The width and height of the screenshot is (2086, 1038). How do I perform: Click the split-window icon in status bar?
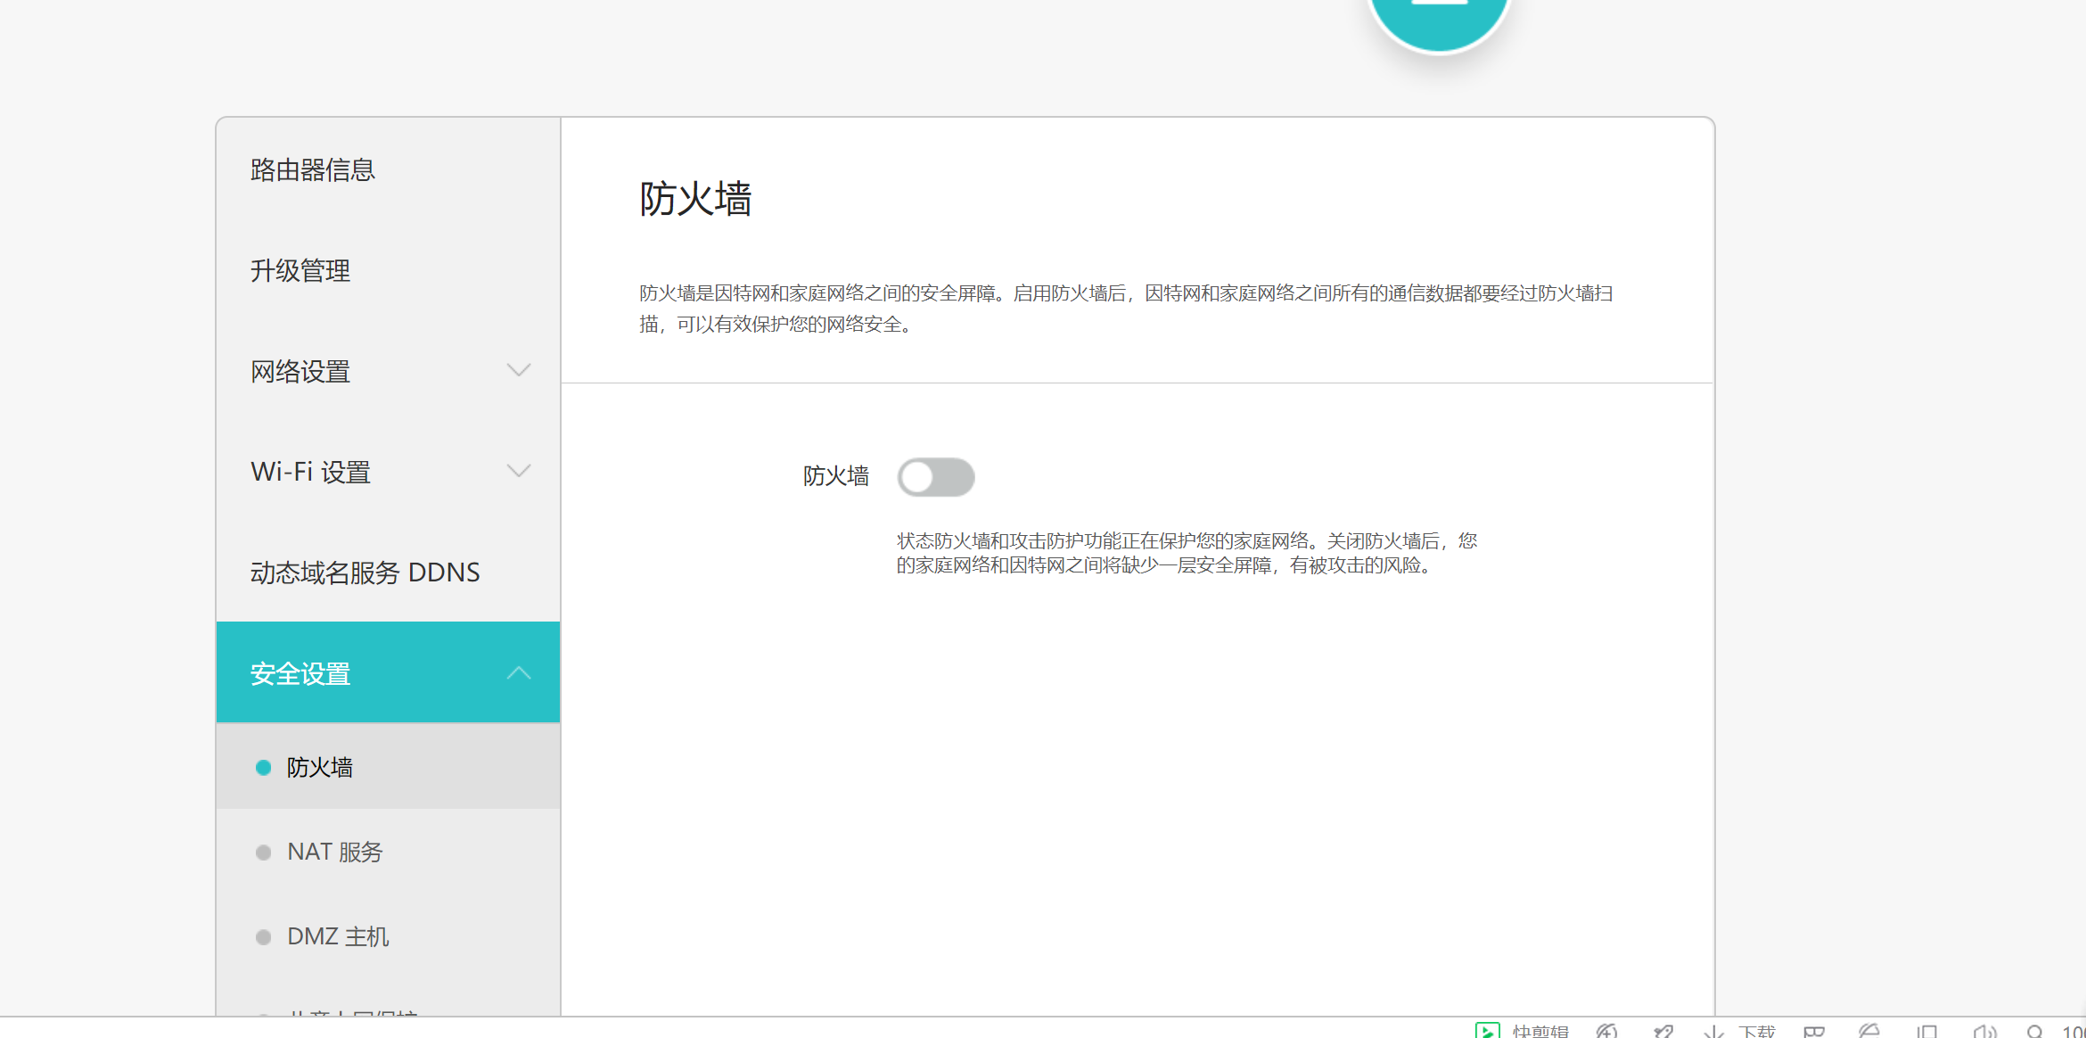(x=1927, y=1031)
